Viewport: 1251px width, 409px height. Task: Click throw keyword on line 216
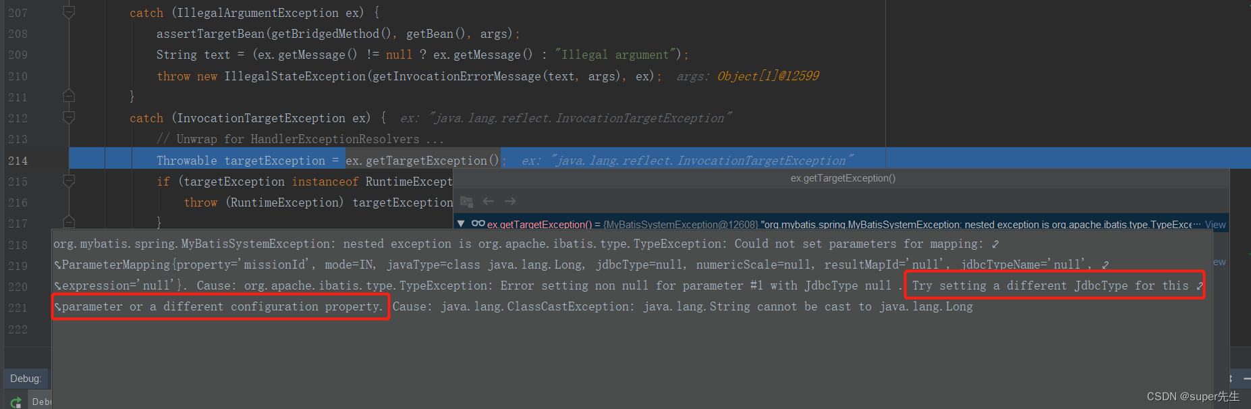(x=200, y=202)
